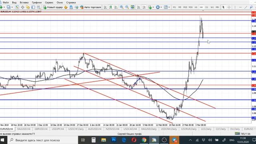Click the Новый ордер button
The image size is (256, 144).
point(53,7)
